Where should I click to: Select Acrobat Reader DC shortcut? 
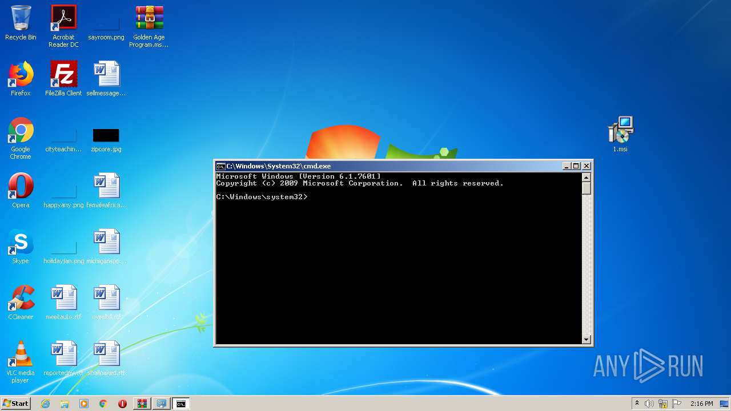coord(63,26)
